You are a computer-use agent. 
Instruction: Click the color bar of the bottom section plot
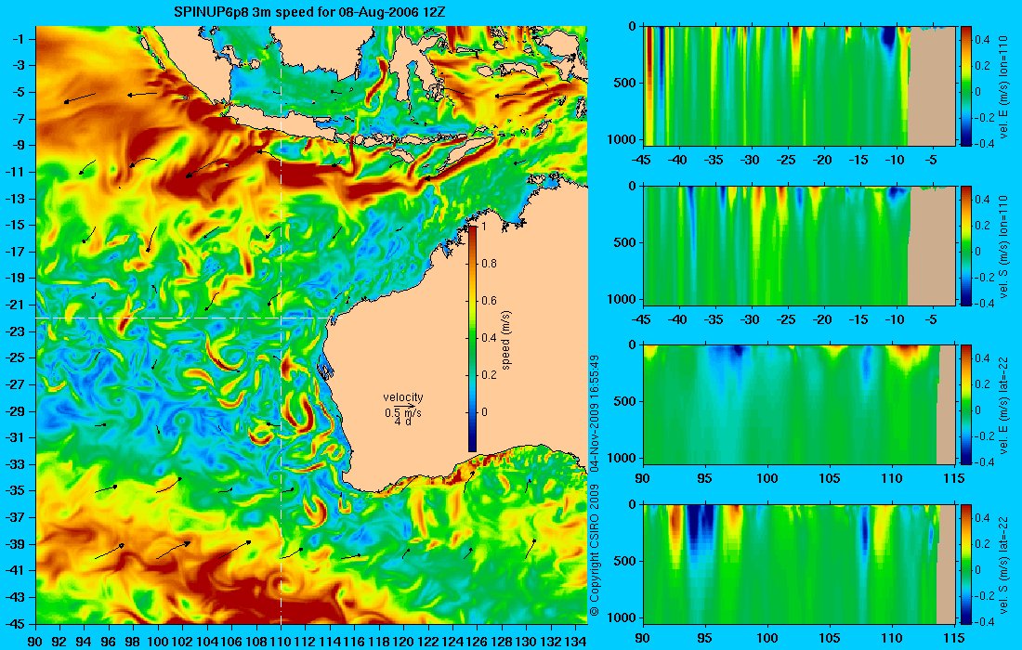point(965,564)
